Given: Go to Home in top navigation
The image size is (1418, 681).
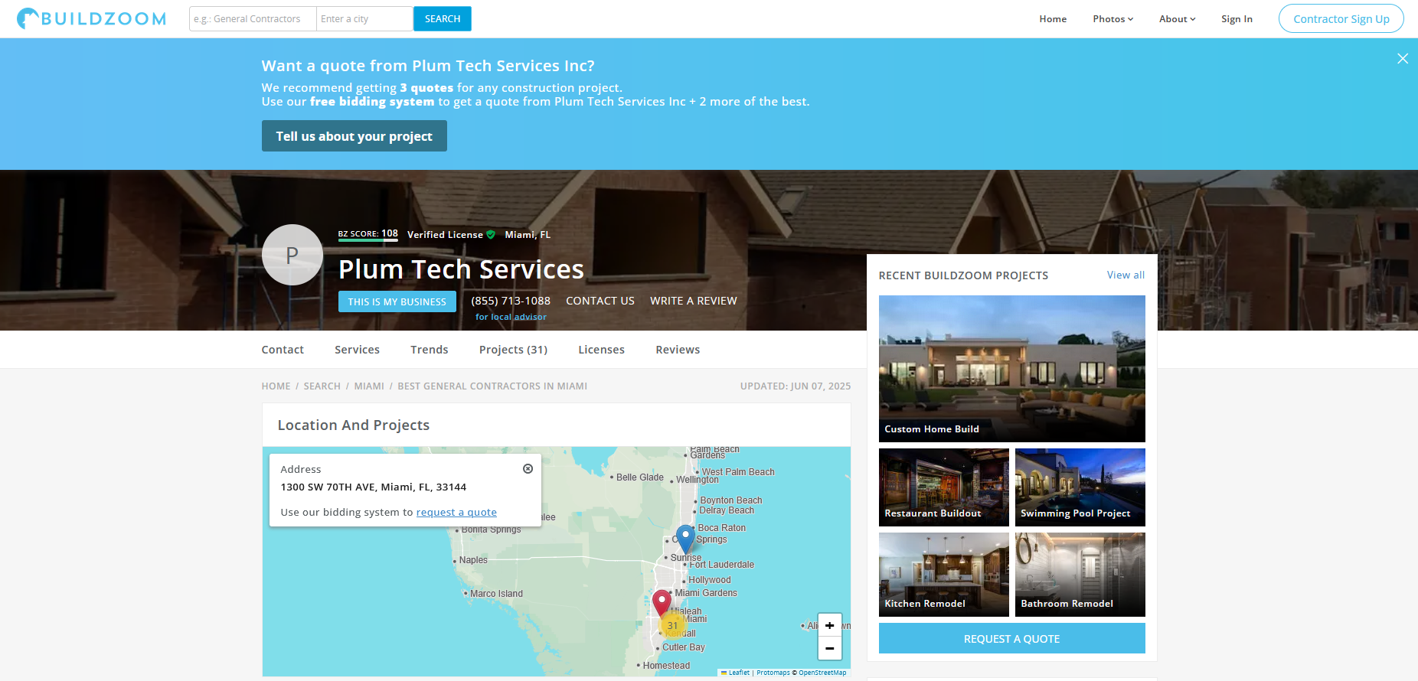Looking at the screenshot, I should pos(1053,19).
